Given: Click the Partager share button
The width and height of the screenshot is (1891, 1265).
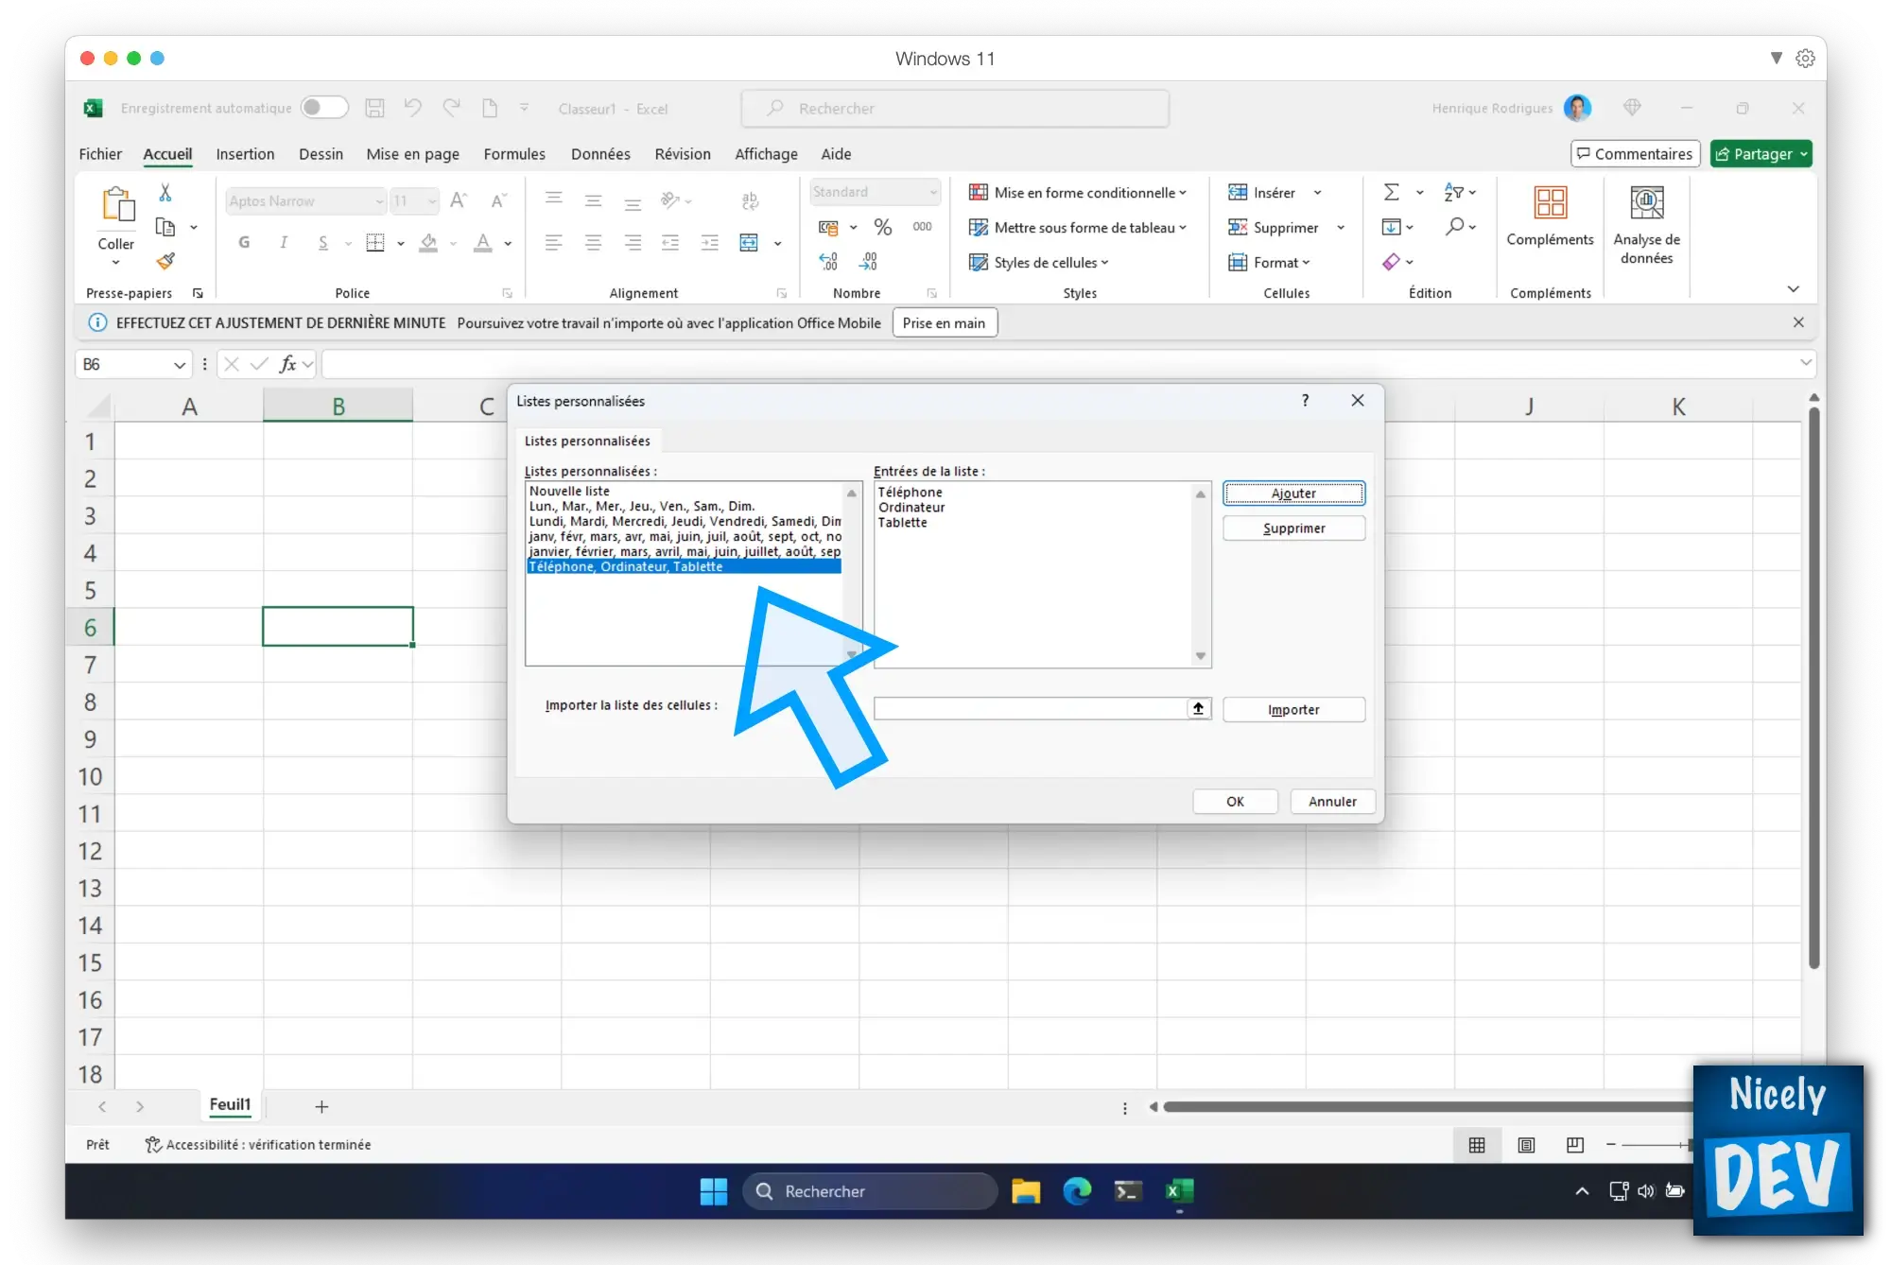Looking at the screenshot, I should 1761,154.
